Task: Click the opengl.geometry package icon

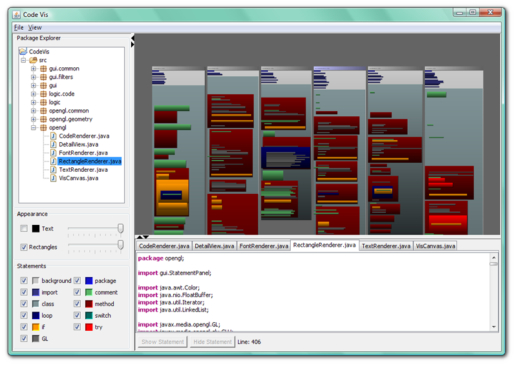Action: point(43,119)
